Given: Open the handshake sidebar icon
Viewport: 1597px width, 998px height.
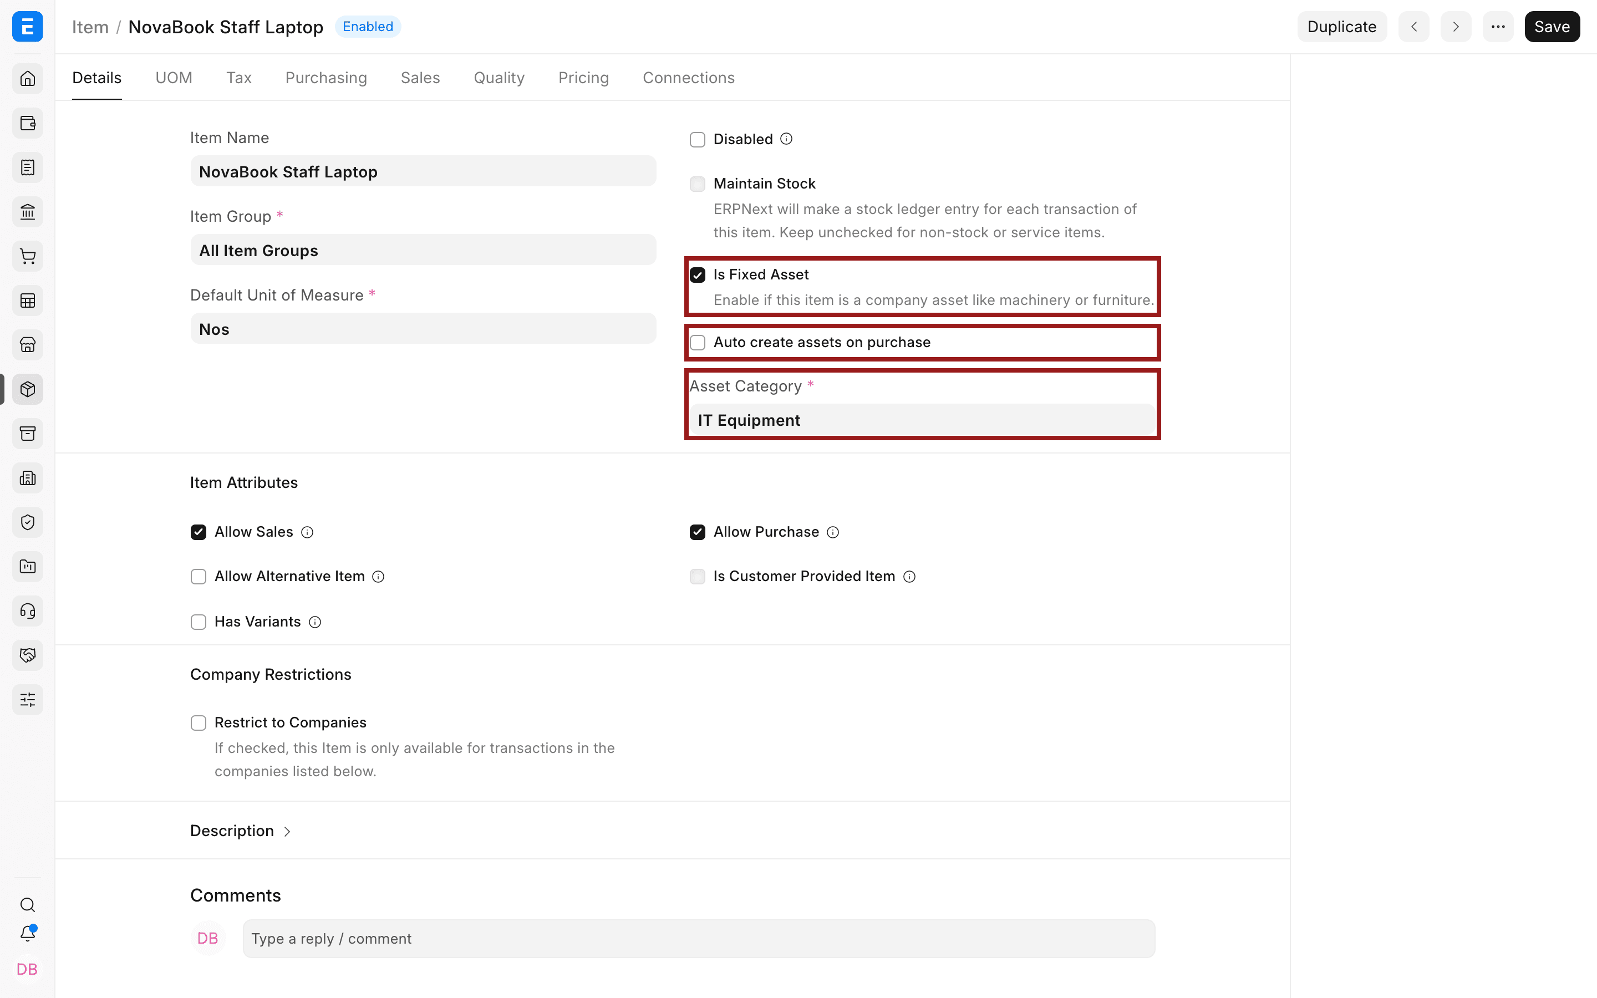Looking at the screenshot, I should click(28, 655).
